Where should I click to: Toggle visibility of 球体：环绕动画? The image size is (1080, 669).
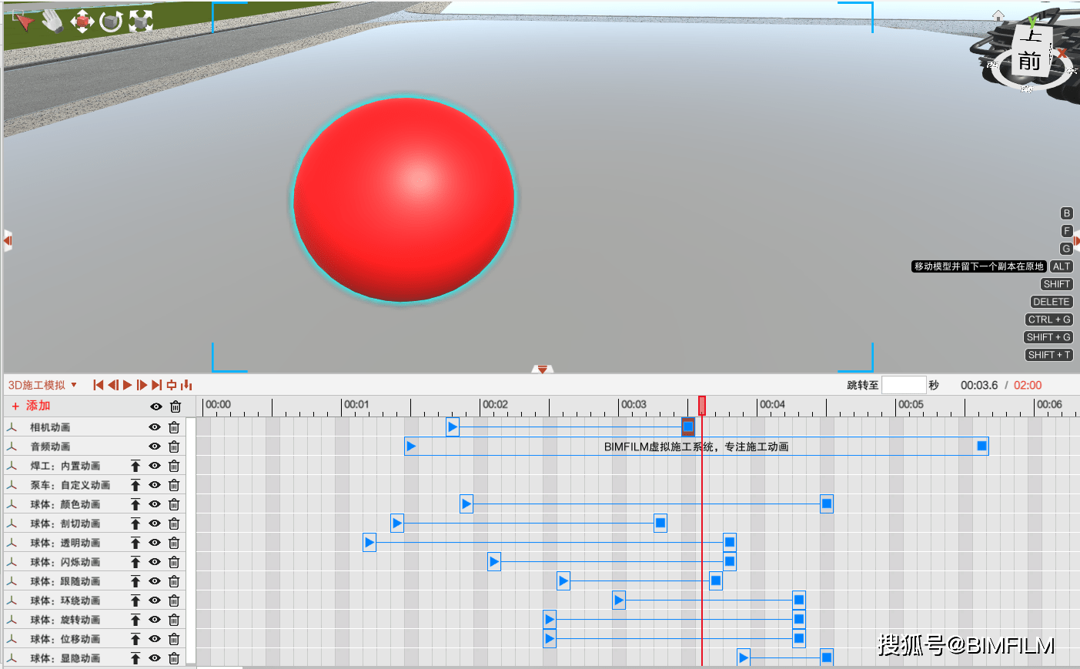[x=155, y=600]
